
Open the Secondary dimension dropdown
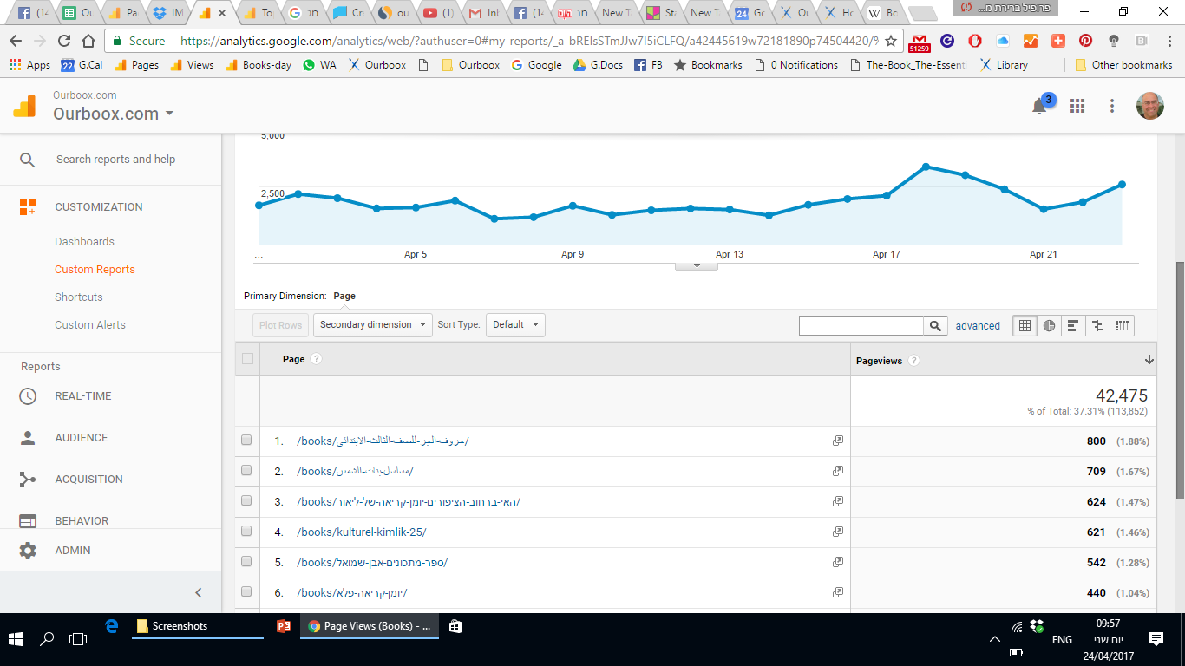(x=372, y=325)
